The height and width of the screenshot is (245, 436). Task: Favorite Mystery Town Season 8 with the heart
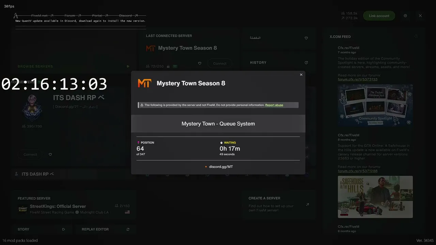(200, 63)
